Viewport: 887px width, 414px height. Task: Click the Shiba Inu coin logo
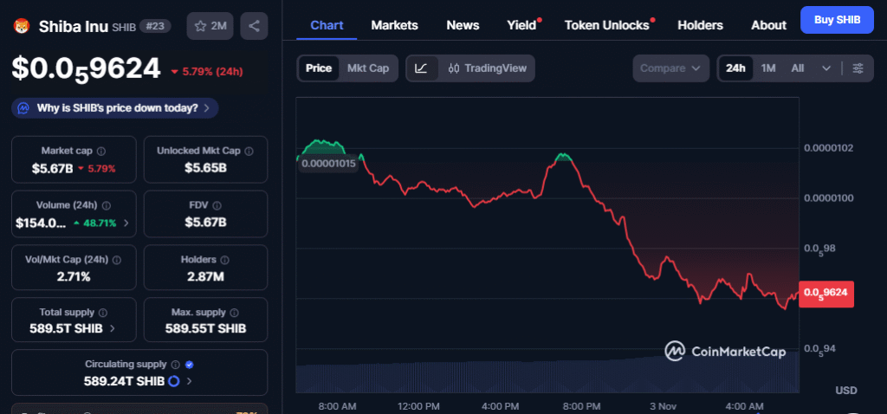coord(21,26)
